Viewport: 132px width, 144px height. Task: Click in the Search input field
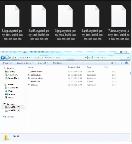pyautogui.click(x=110, y=58)
